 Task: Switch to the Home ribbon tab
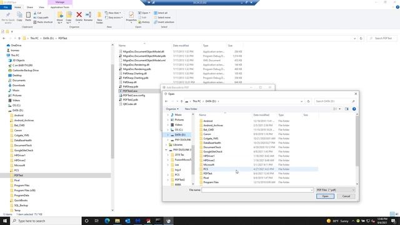(x=17, y=7)
